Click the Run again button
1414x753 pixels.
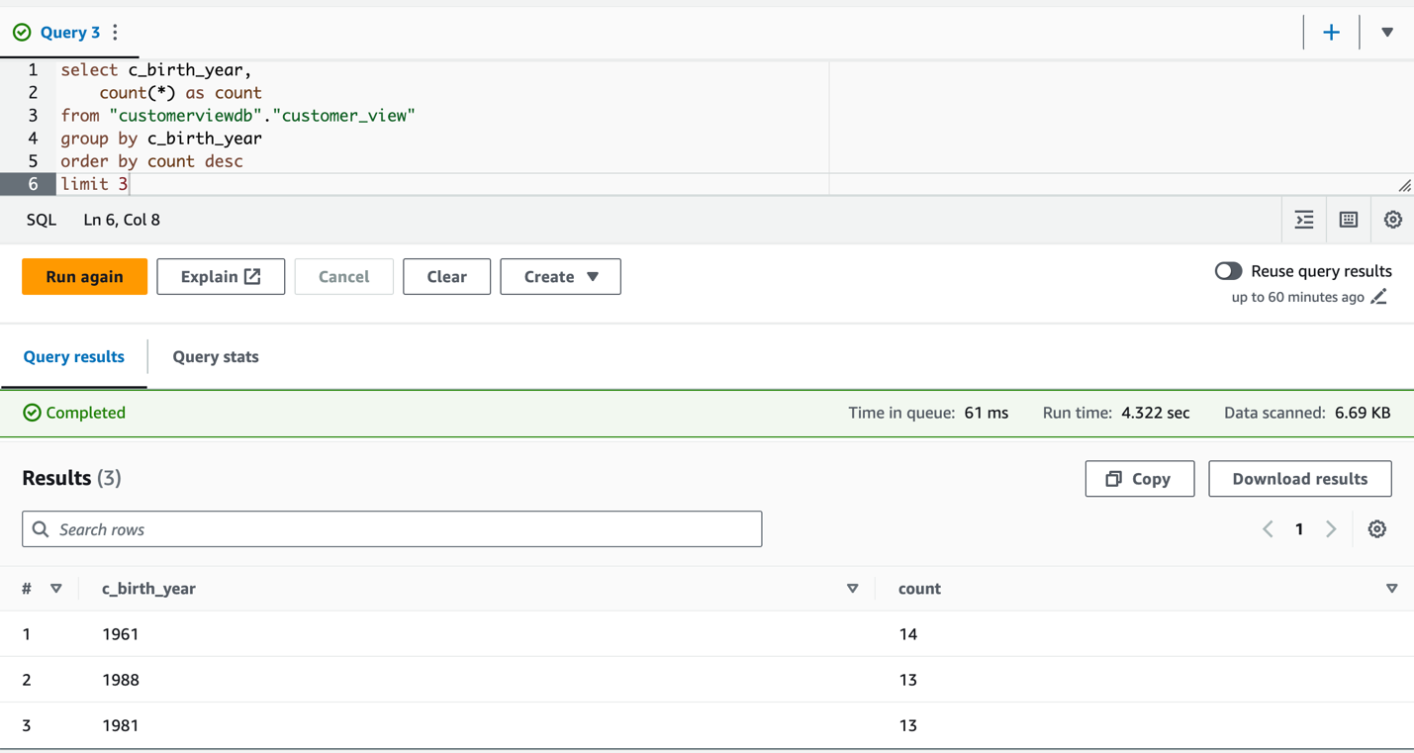click(x=84, y=277)
